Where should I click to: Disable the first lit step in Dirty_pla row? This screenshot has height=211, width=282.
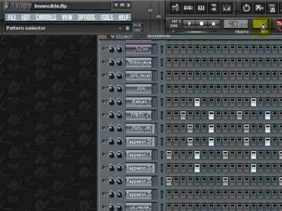pos(190,128)
